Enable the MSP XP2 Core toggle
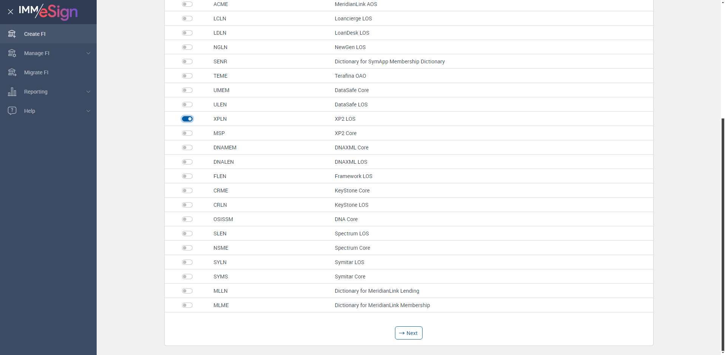This screenshot has width=725, height=355. [x=187, y=133]
